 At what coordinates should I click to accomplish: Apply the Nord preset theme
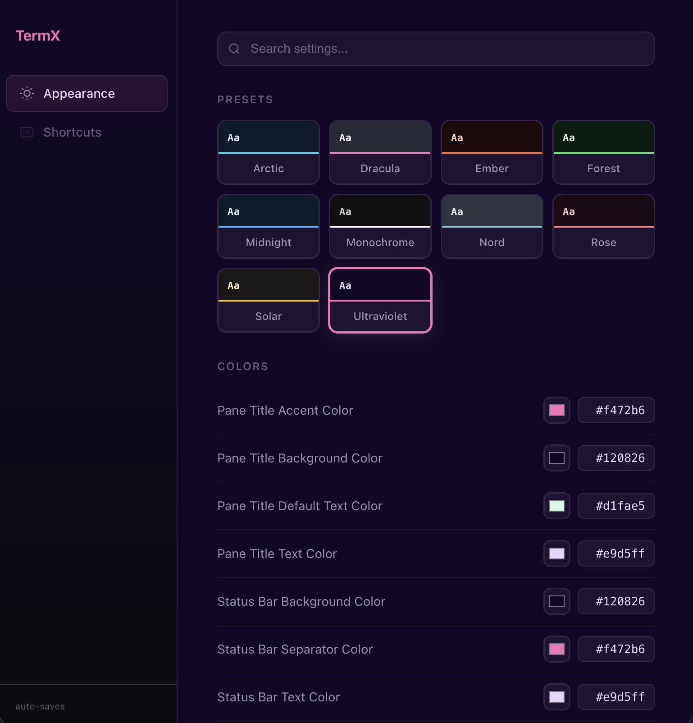(492, 226)
